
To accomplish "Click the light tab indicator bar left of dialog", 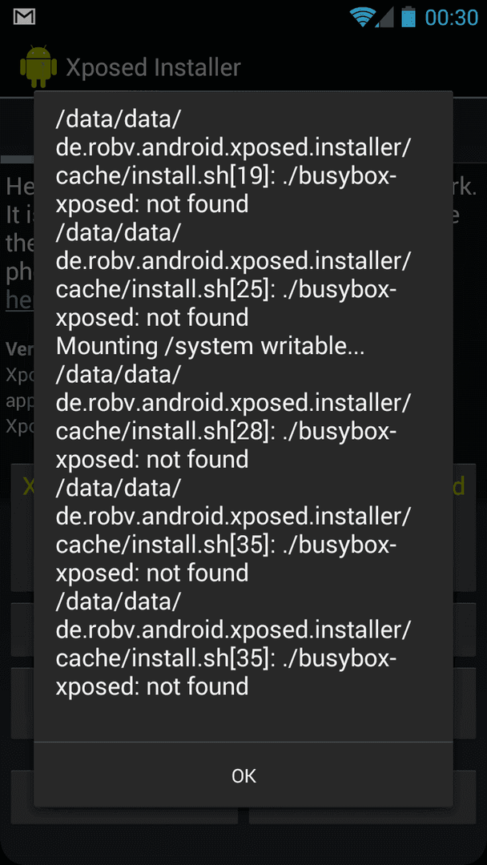I will click(x=17, y=159).
